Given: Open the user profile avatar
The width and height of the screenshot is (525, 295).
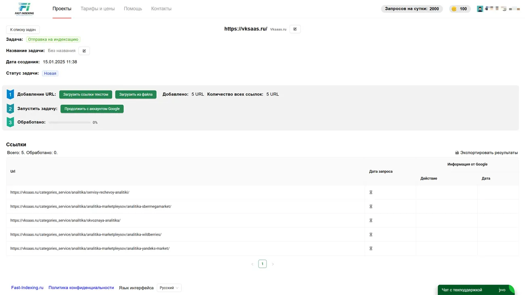Looking at the screenshot, I should [480, 9].
